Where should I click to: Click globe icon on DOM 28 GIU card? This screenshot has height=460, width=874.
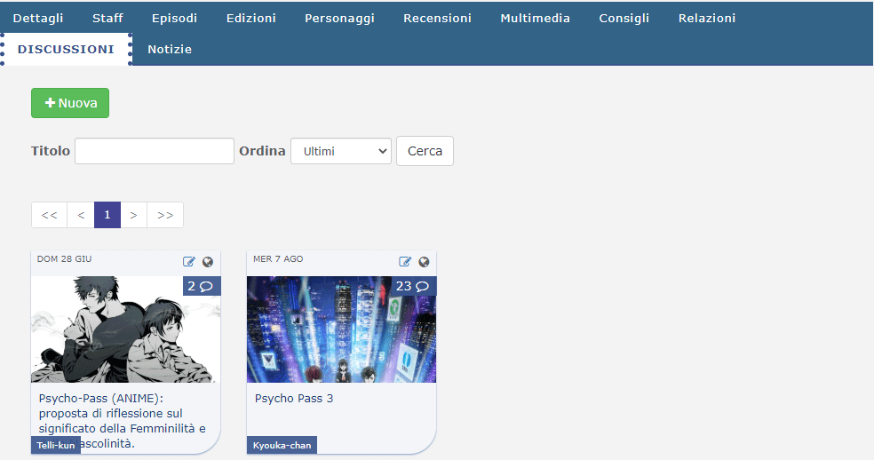(x=208, y=262)
